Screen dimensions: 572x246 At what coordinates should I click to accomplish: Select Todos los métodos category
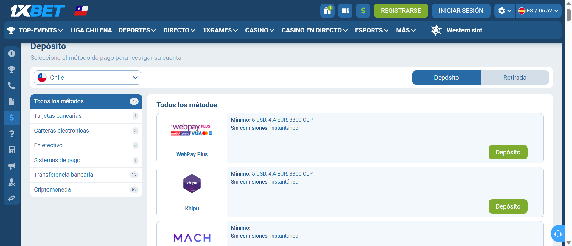(x=86, y=101)
